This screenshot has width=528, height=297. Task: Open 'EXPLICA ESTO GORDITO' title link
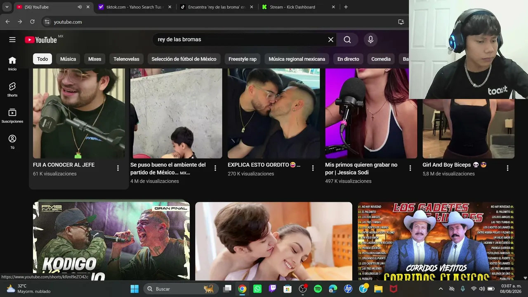point(264,165)
